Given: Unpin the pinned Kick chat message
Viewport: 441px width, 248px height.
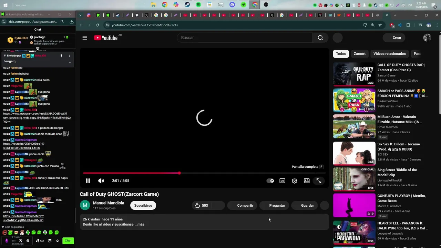Looking at the screenshot, I should [61, 56].
